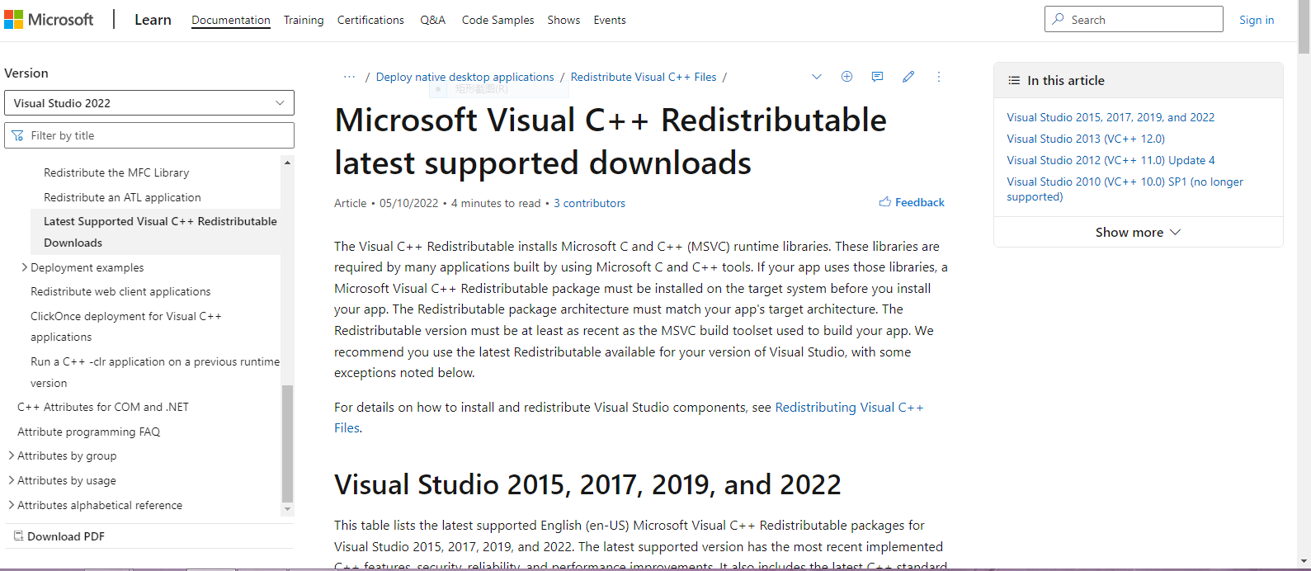The height and width of the screenshot is (571, 1311).
Task: Click the sidebar scrollbar thumb
Action: click(287, 443)
